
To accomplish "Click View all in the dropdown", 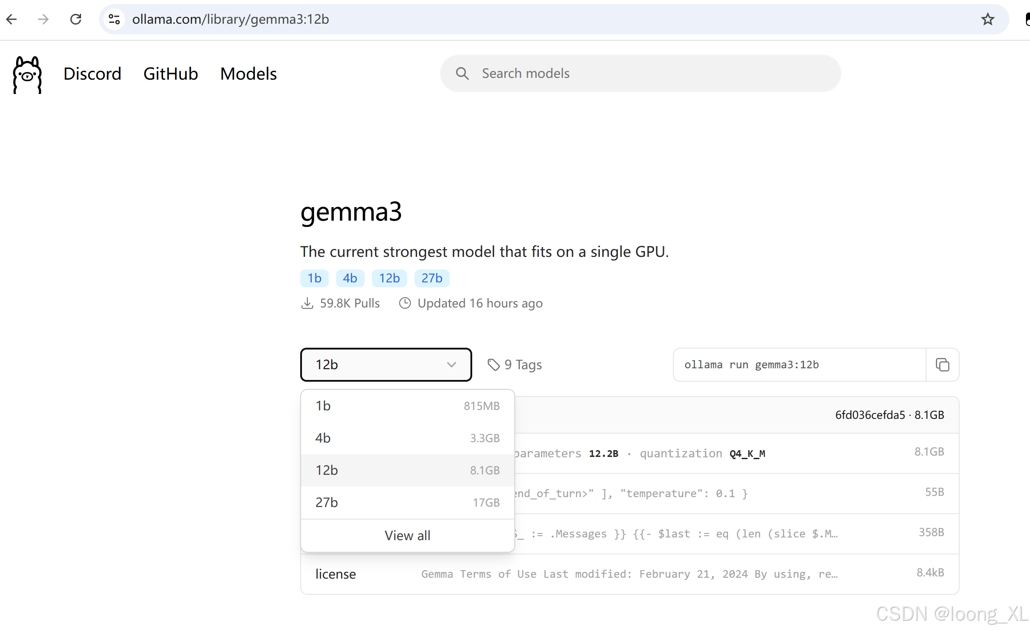I will (407, 536).
